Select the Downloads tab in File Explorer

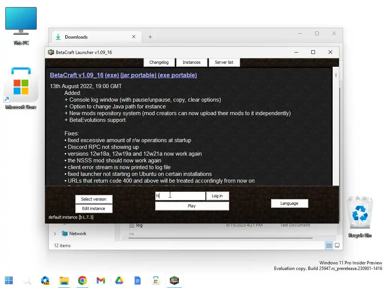pos(97,37)
